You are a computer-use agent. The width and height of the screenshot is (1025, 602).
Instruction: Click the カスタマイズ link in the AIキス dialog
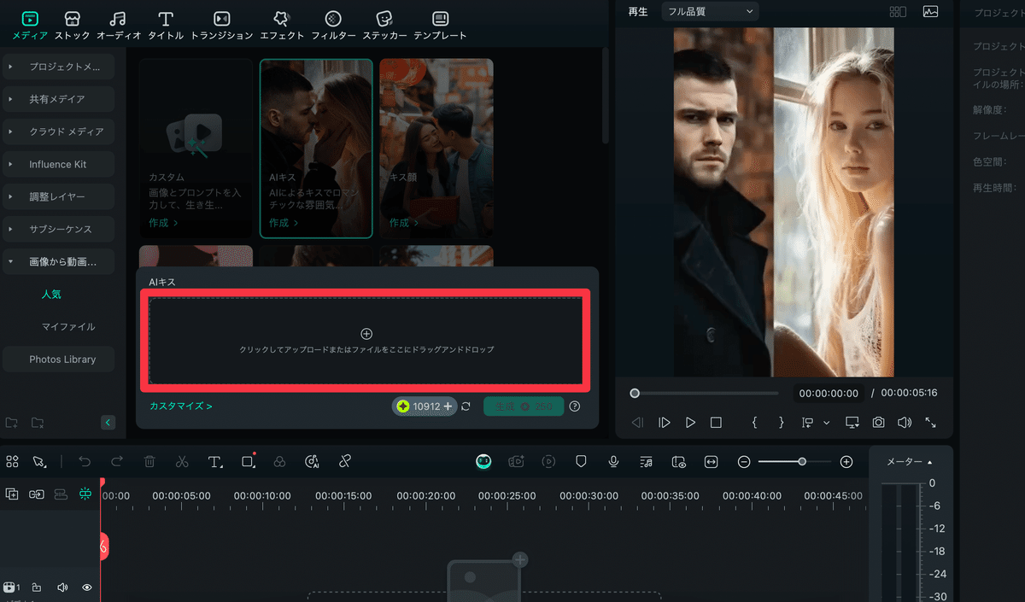pos(180,406)
